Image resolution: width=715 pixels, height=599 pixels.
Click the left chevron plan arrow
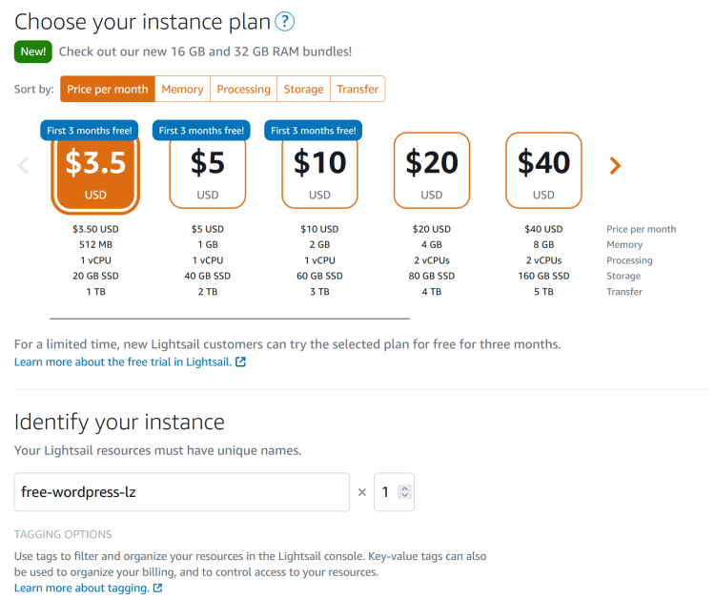pos(24,166)
